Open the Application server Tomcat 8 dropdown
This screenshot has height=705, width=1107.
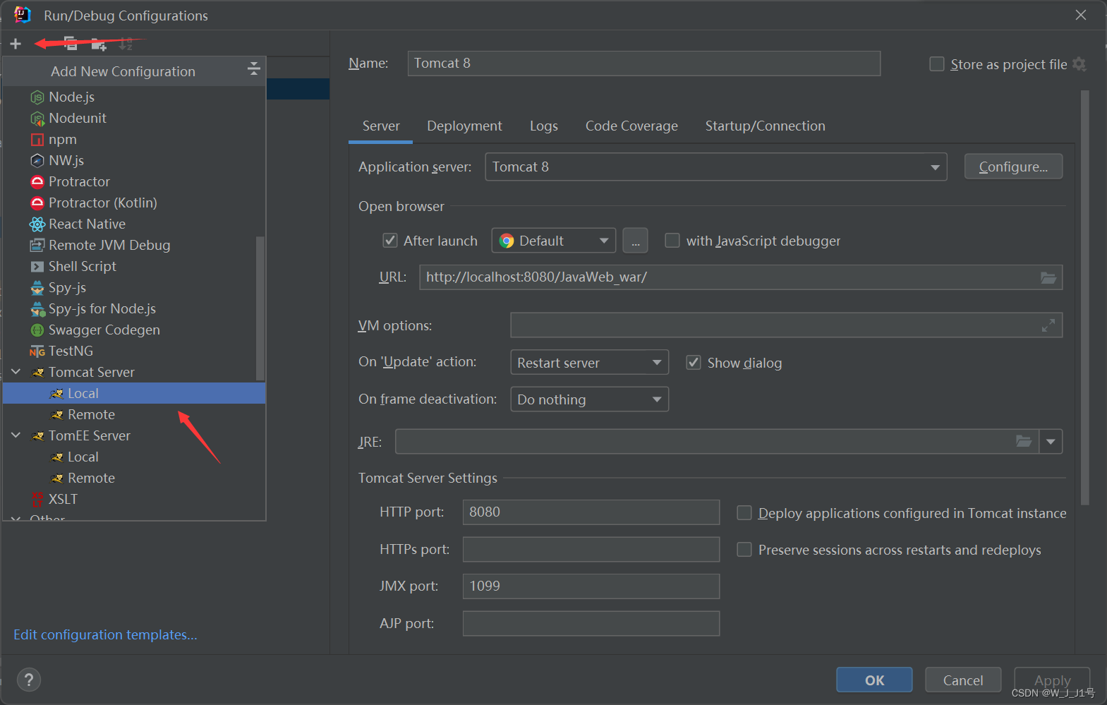coord(716,167)
